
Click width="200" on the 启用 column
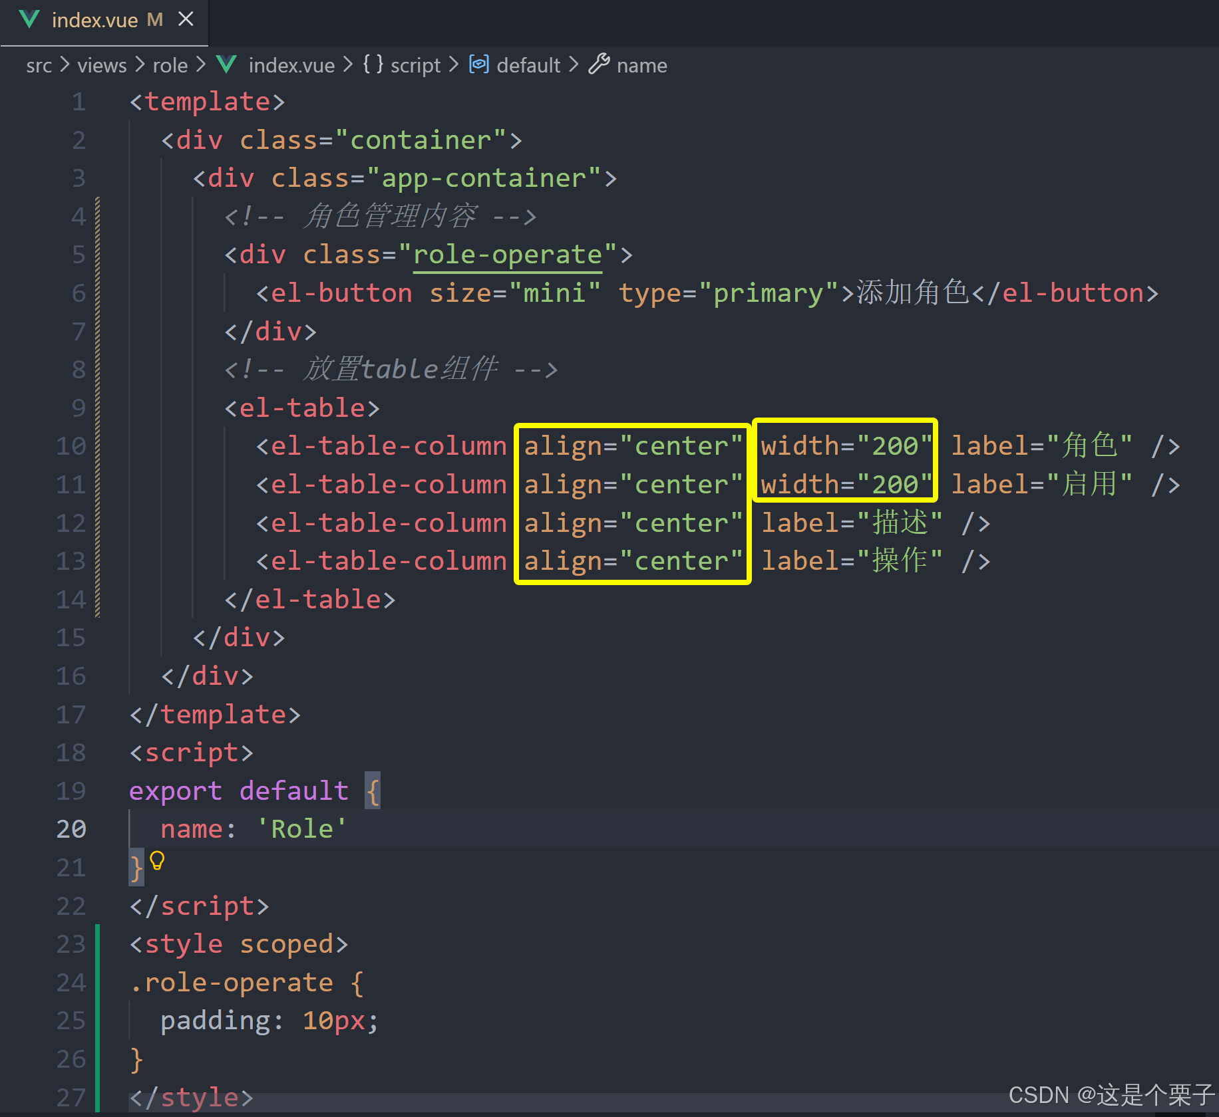pyautogui.click(x=847, y=485)
